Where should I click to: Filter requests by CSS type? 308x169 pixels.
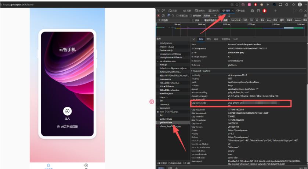point(251,20)
